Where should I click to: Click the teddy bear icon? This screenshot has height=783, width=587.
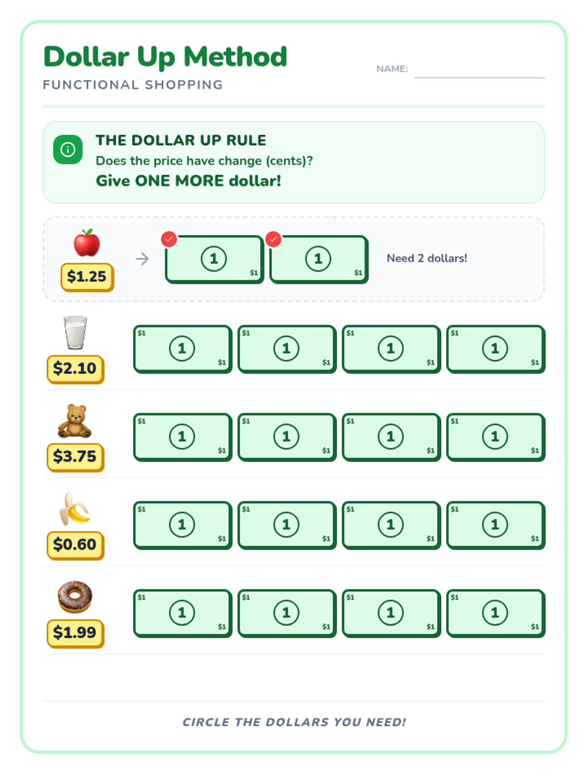[x=75, y=421]
